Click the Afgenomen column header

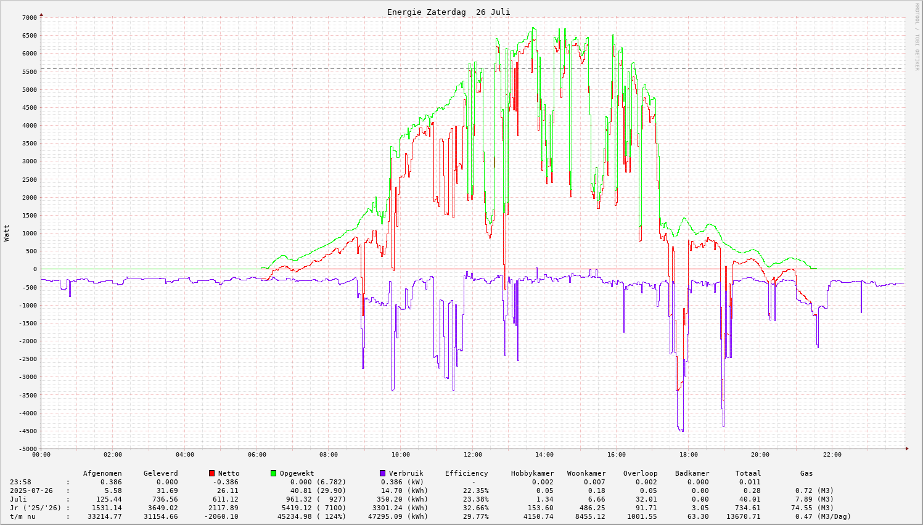[x=102, y=473]
